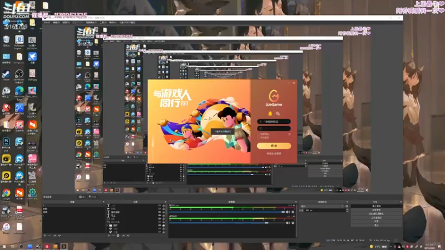
Task: Move the selected source up
Action: click(123, 236)
